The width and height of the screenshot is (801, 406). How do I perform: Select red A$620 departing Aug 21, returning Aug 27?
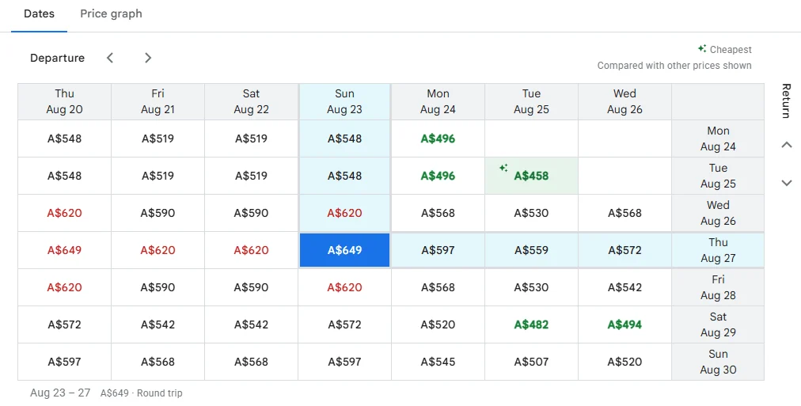[x=158, y=250]
